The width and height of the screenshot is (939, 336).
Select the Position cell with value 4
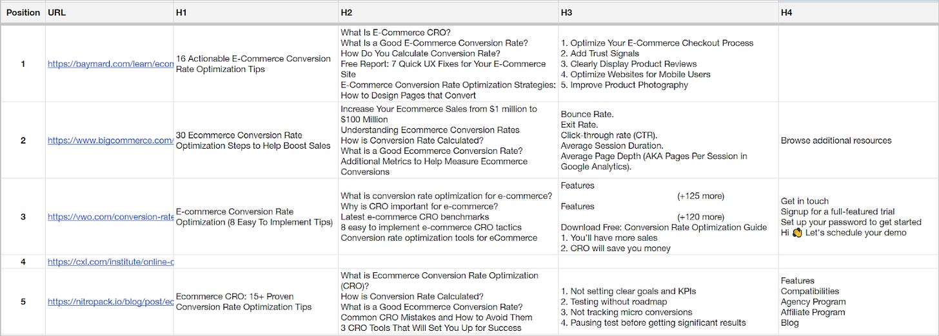tap(23, 262)
